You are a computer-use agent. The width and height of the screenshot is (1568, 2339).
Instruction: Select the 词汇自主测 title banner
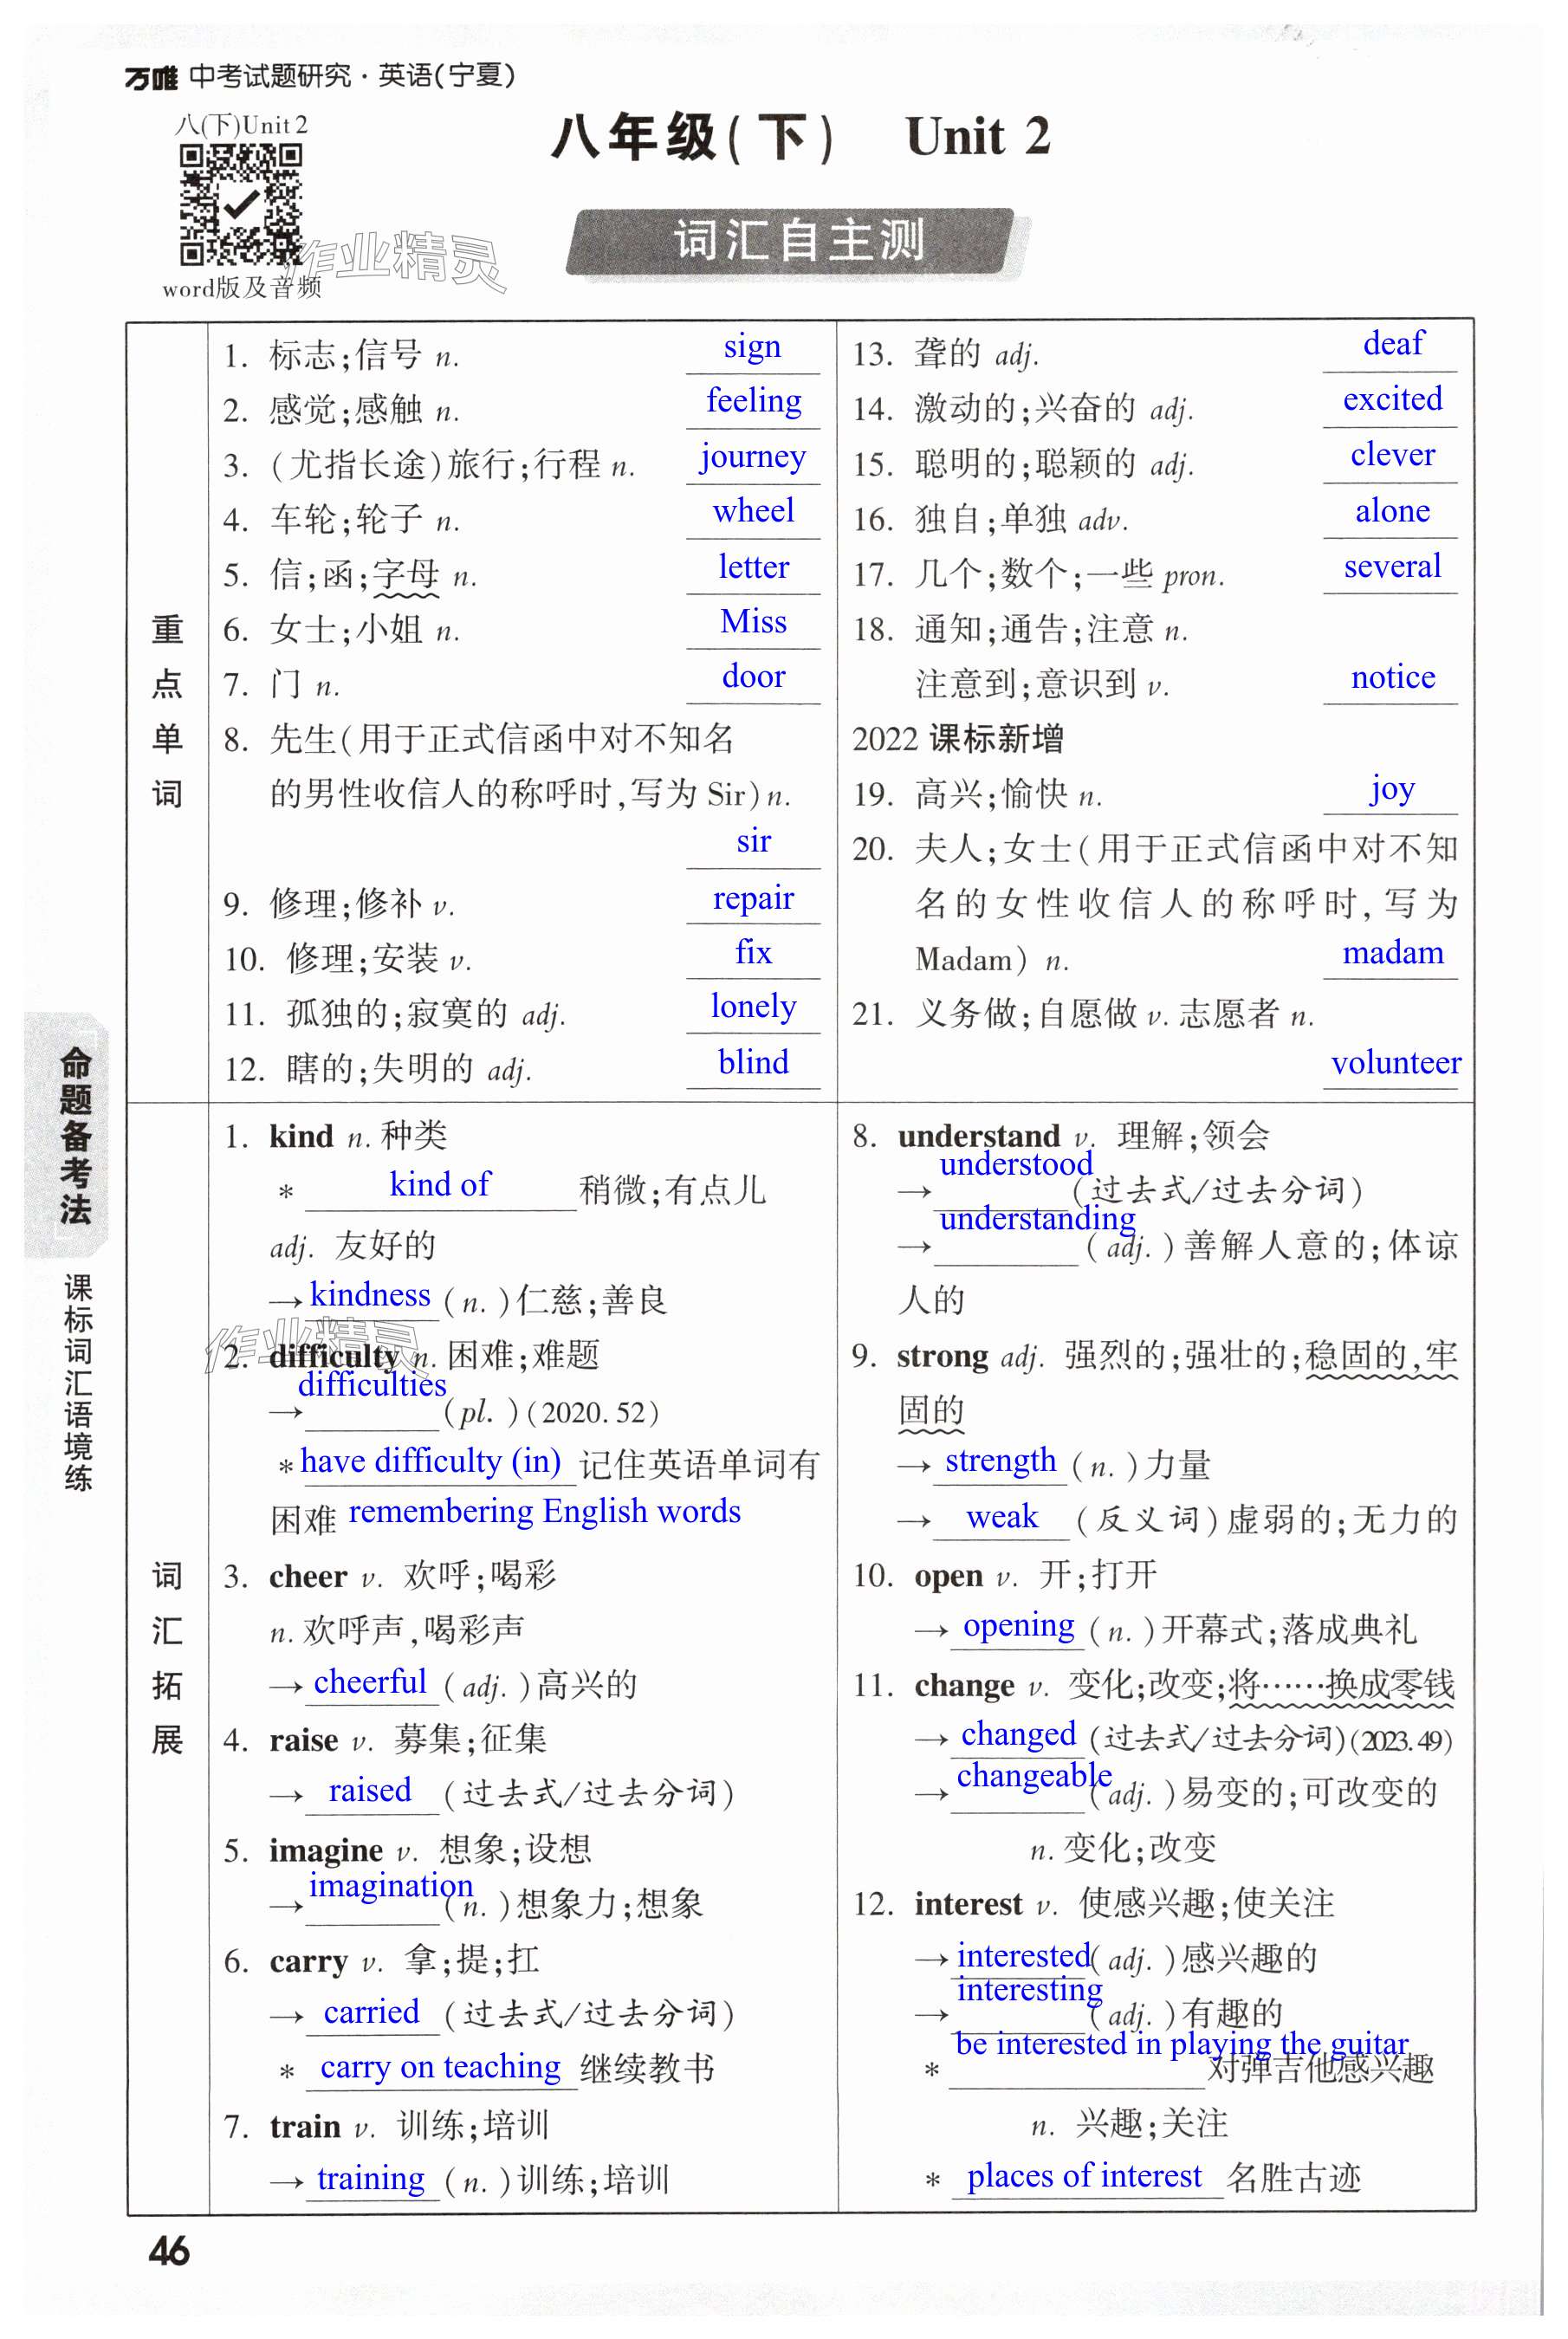(797, 242)
